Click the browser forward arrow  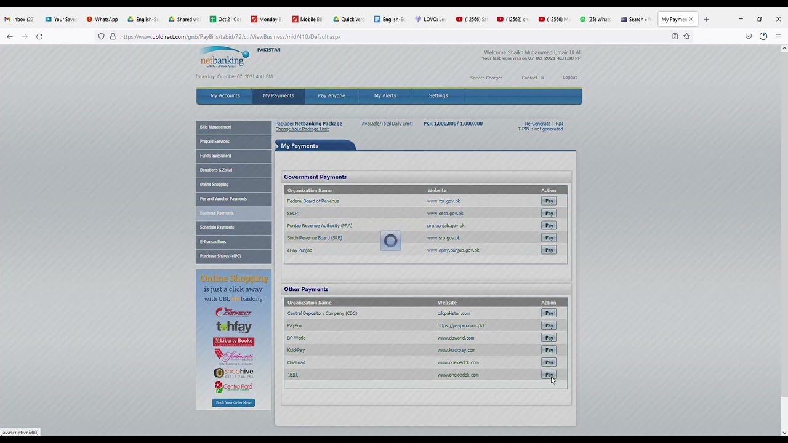pyautogui.click(x=25, y=36)
